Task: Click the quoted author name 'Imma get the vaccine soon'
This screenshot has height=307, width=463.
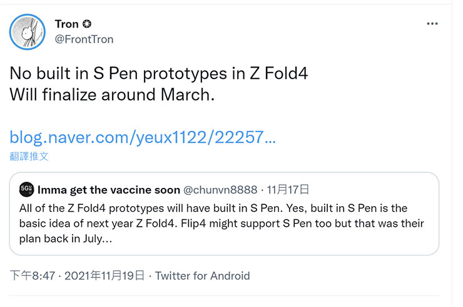Action: [x=108, y=189]
